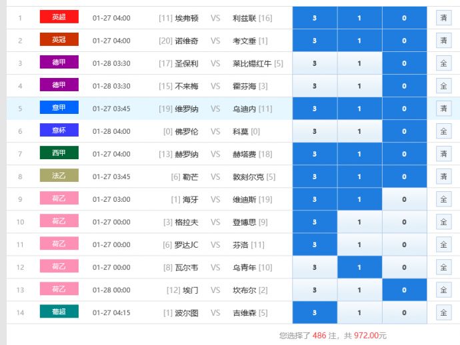460x345 pixels.
Task: Click 清 to clear the 诺维奇 row
Action: 443,41
